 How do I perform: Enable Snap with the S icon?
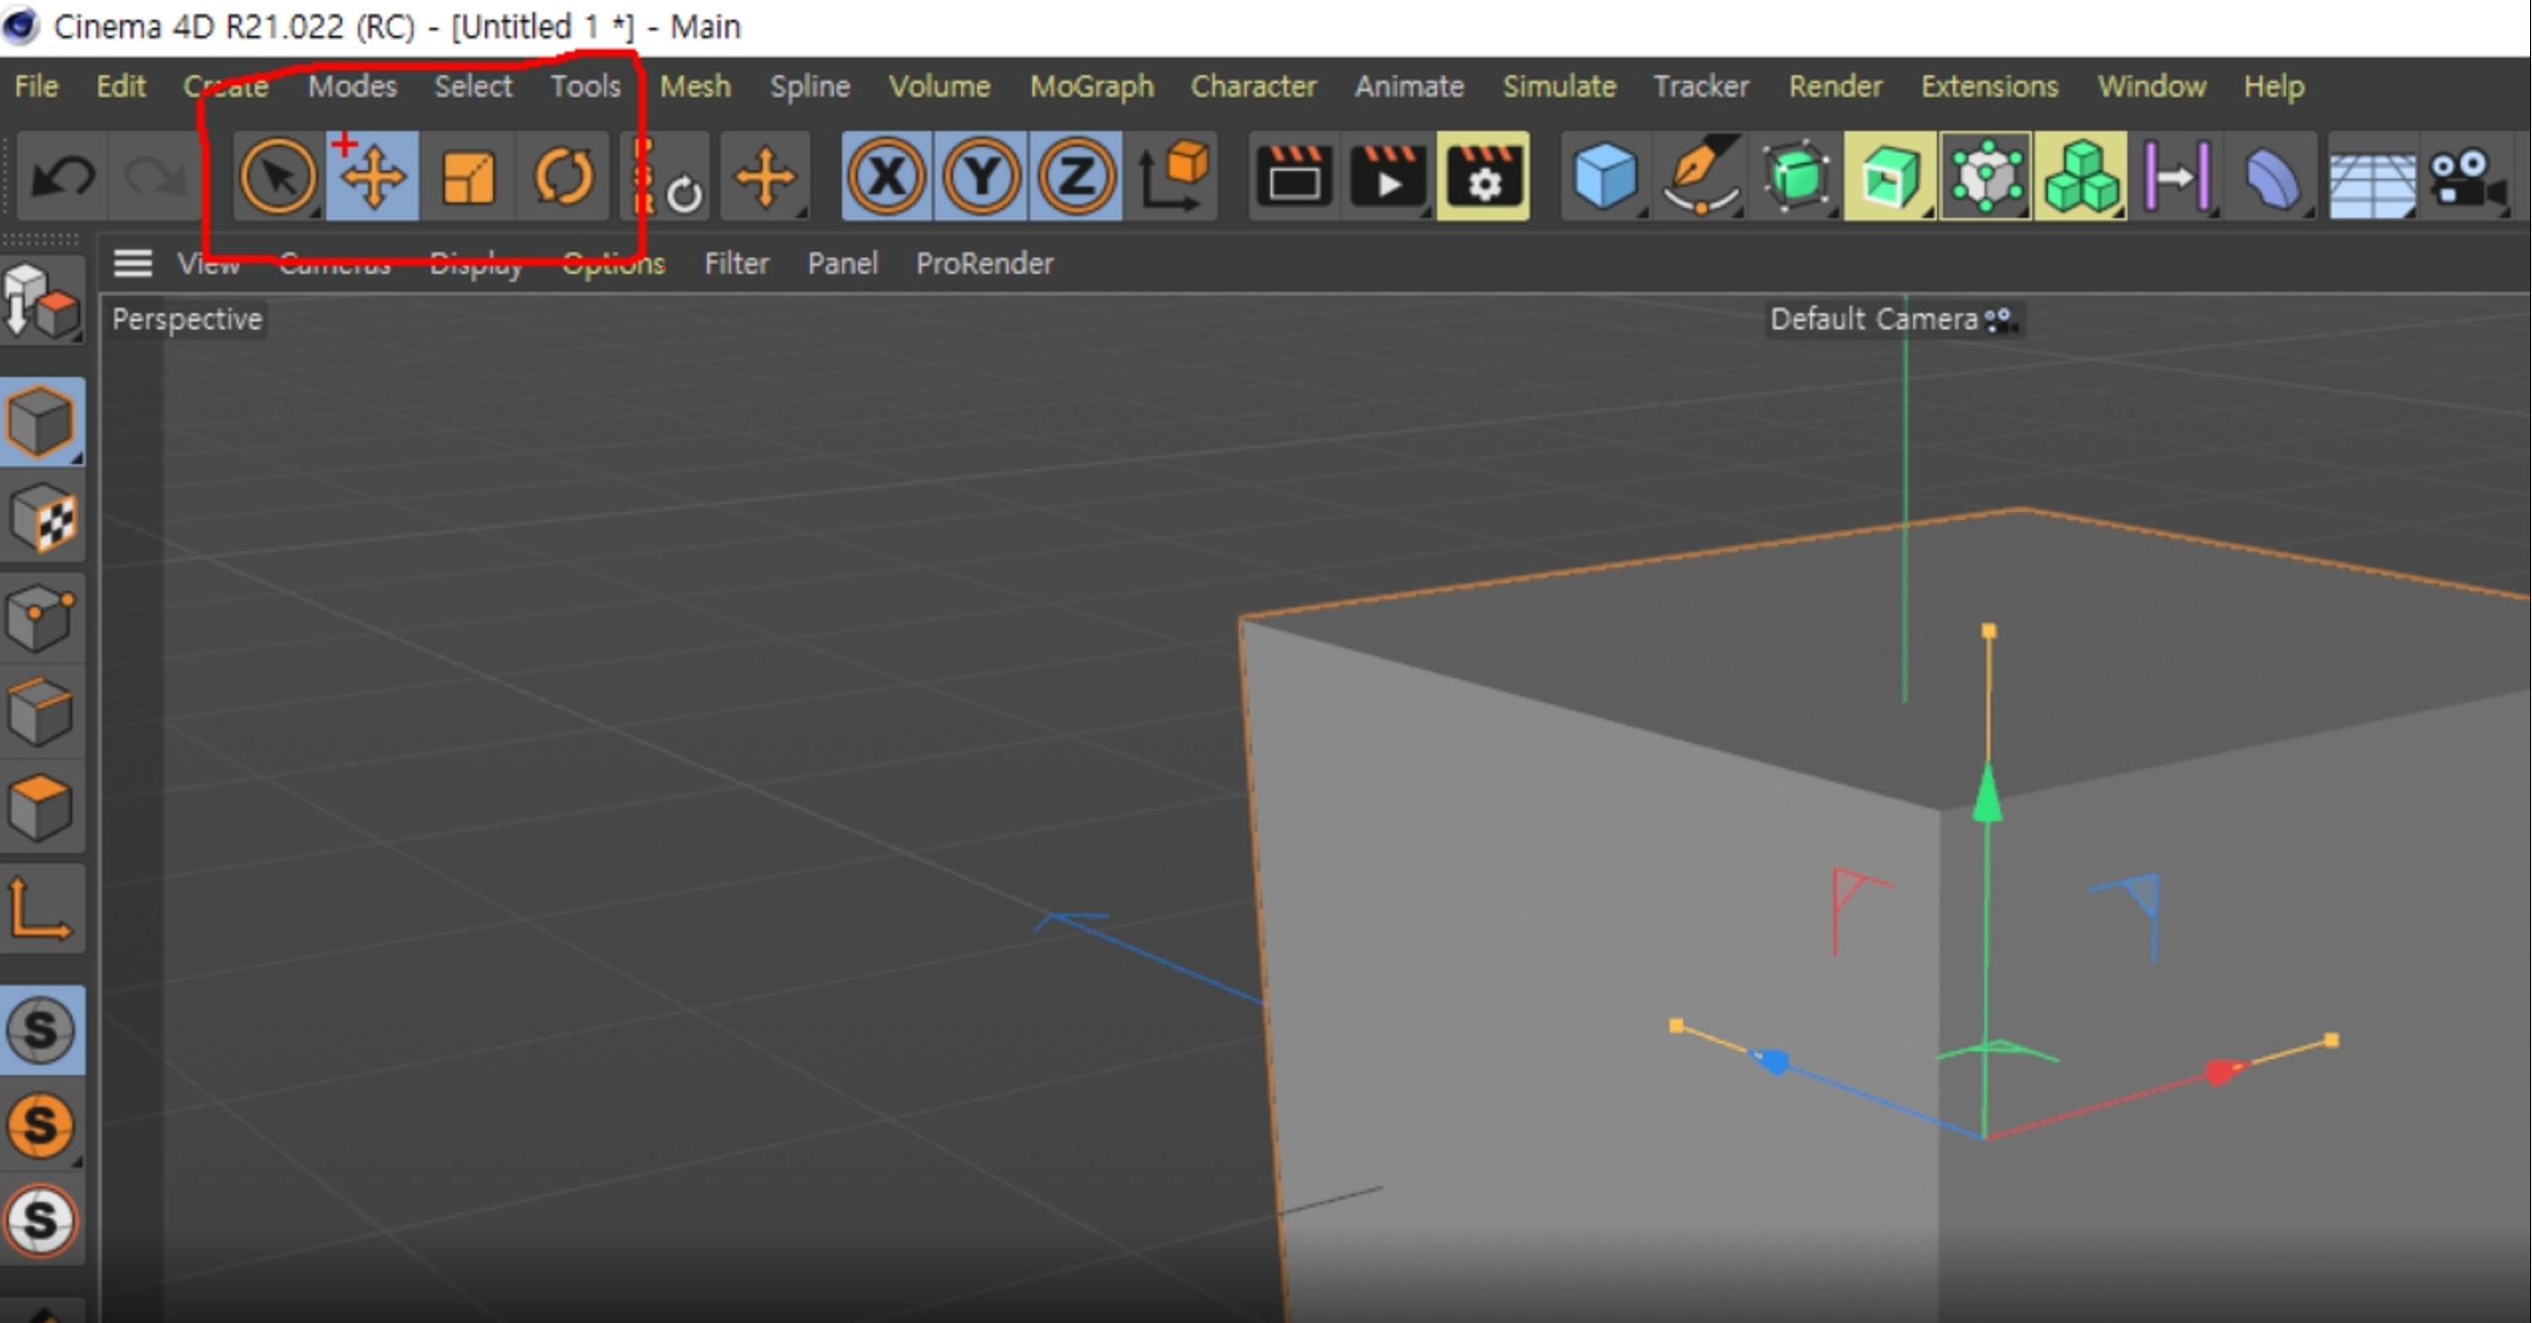(x=41, y=1030)
